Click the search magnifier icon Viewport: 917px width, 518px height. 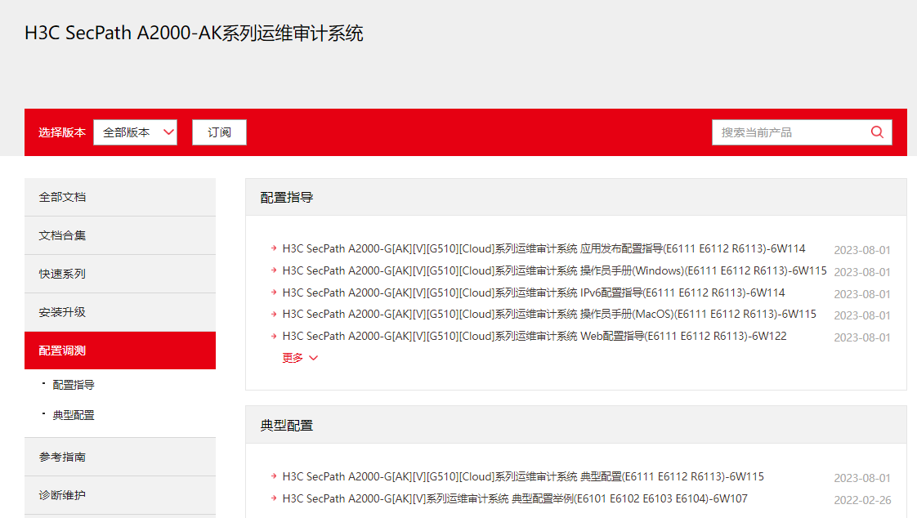click(877, 132)
